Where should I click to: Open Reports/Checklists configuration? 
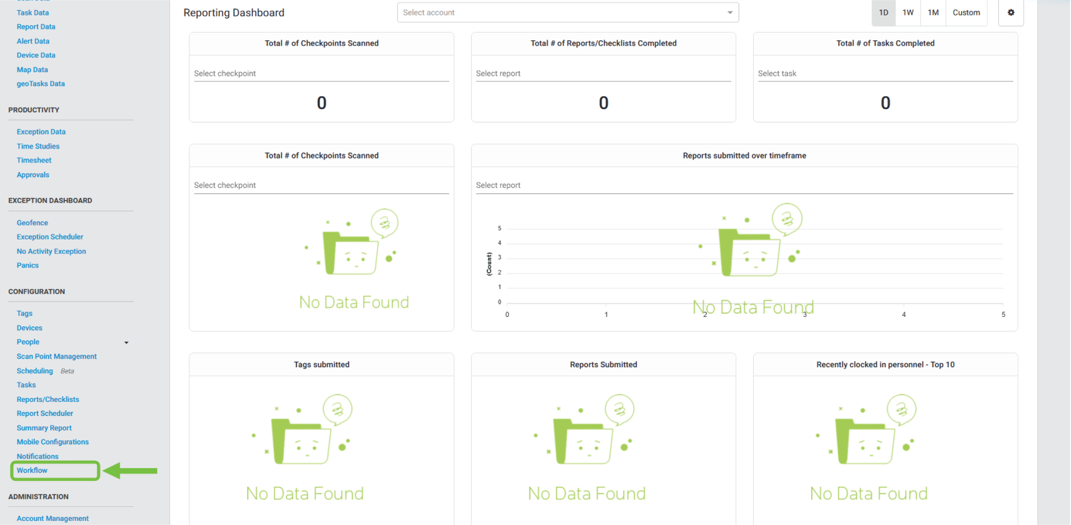coord(48,399)
